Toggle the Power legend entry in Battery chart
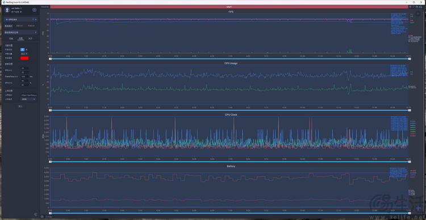426x220 pixels. coord(412,190)
